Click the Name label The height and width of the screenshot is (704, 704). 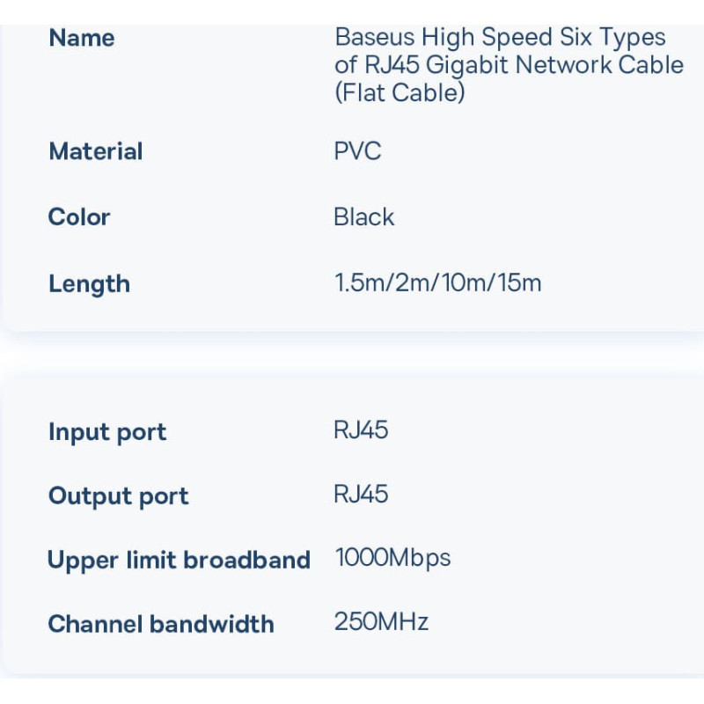pyautogui.click(x=82, y=39)
